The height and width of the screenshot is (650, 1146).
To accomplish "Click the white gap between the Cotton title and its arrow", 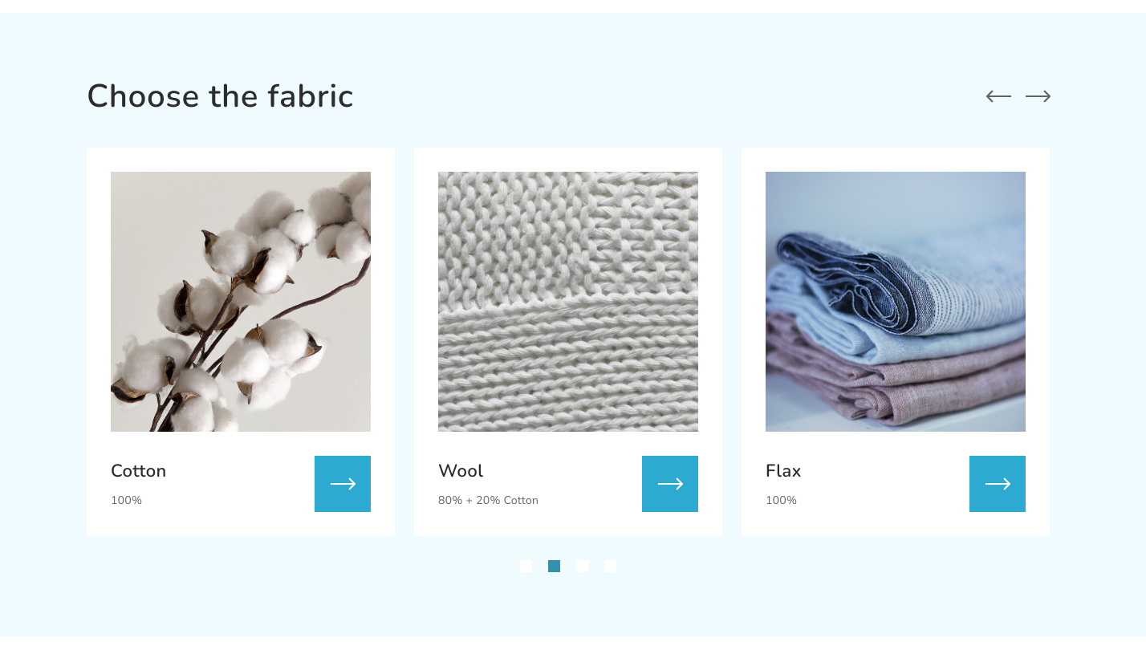I will pyautogui.click(x=241, y=484).
